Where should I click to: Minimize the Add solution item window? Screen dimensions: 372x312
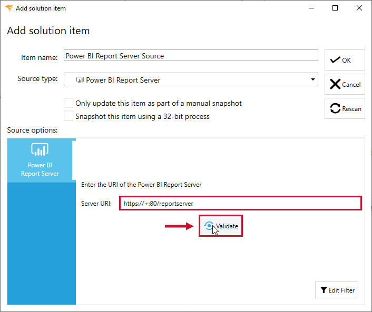[311, 8]
